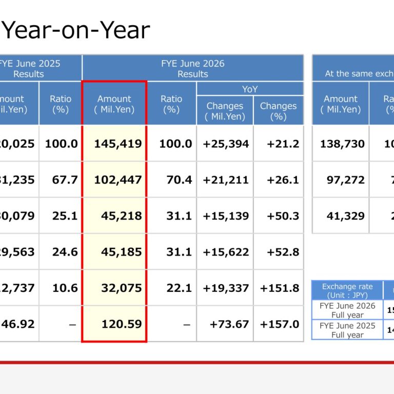The image size is (394, 394).
Task: Select the 120.59 value cell
Action: (x=114, y=324)
